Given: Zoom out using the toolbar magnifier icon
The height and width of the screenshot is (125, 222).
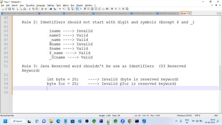Looking at the screenshot, I should pos(63,9).
